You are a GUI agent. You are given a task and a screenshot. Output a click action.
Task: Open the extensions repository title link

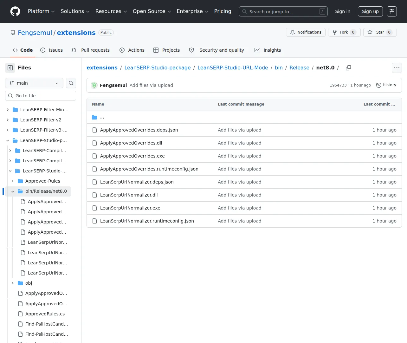pos(76,33)
